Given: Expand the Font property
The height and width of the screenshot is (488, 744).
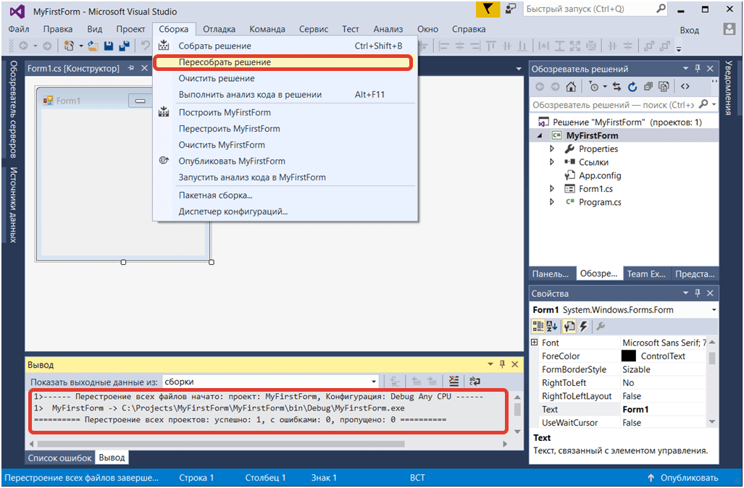Looking at the screenshot, I should (535, 342).
